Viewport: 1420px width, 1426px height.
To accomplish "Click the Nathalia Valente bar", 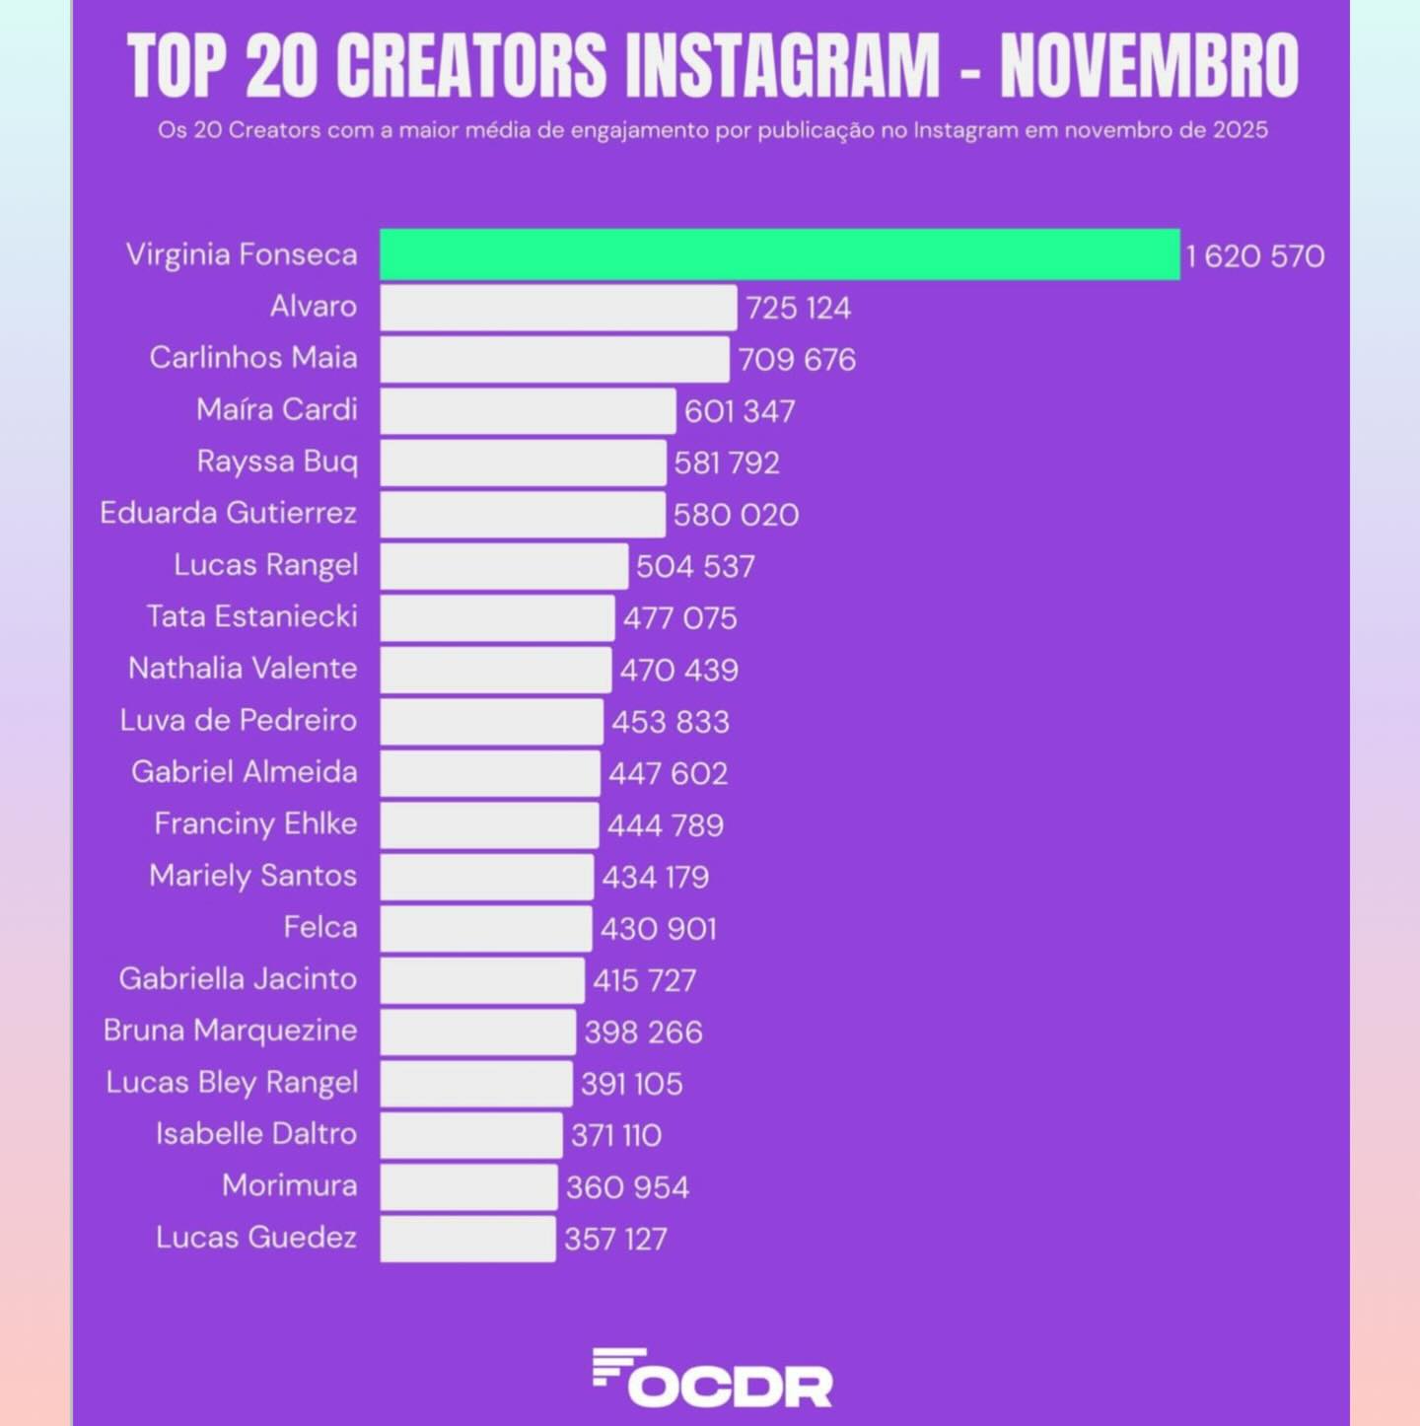I will point(495,670).
